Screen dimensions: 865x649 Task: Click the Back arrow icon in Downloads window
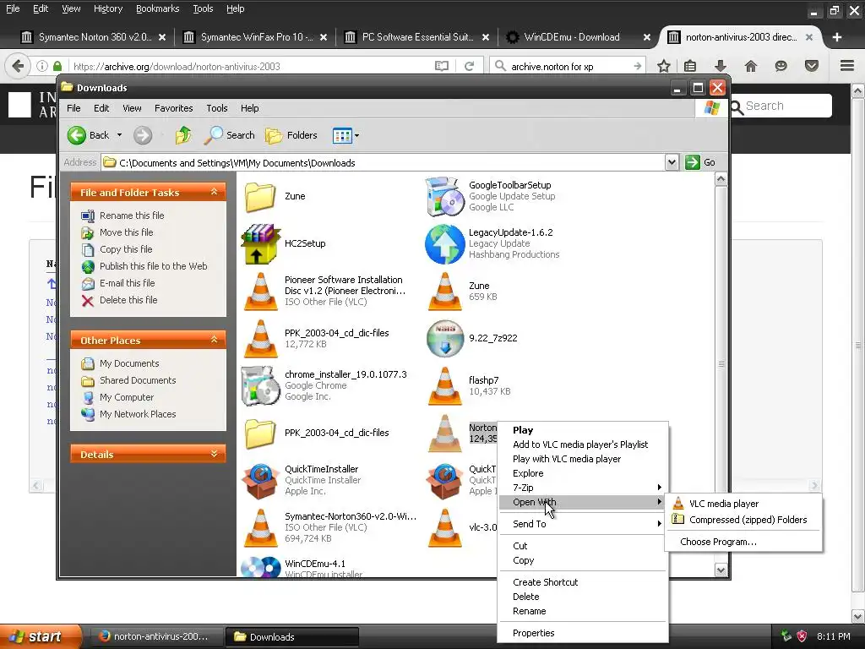click(77, 135)
